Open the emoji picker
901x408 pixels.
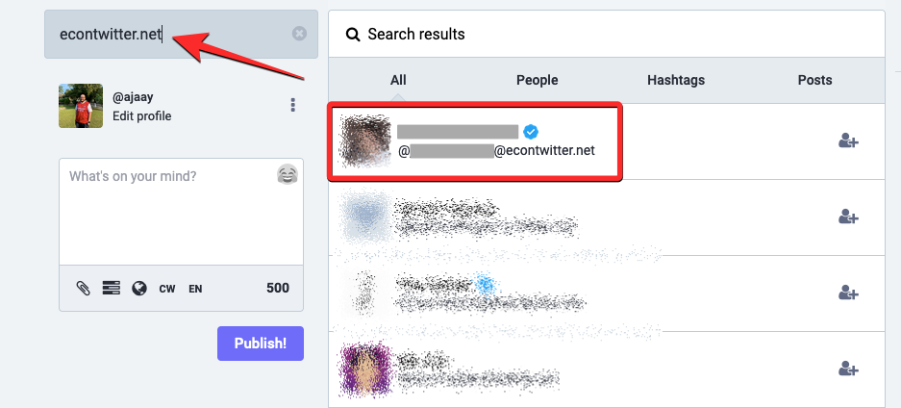pos(287,174)
